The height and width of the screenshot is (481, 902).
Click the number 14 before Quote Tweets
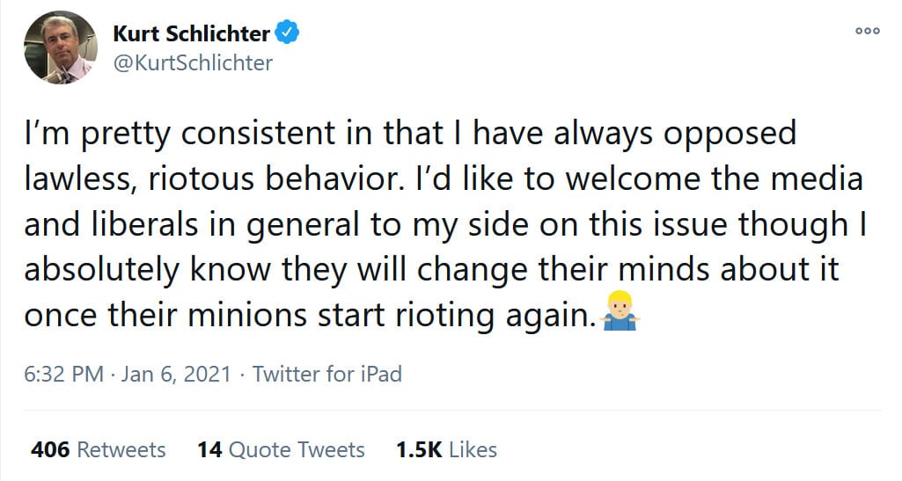(x=209, y=450)
